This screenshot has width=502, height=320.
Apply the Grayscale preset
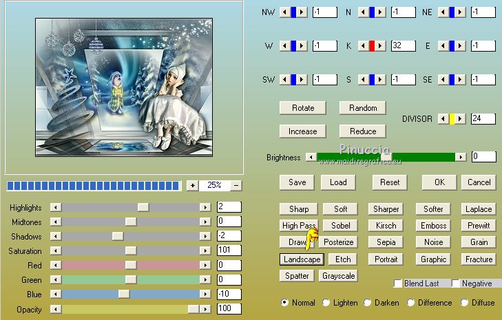point(338,276)
